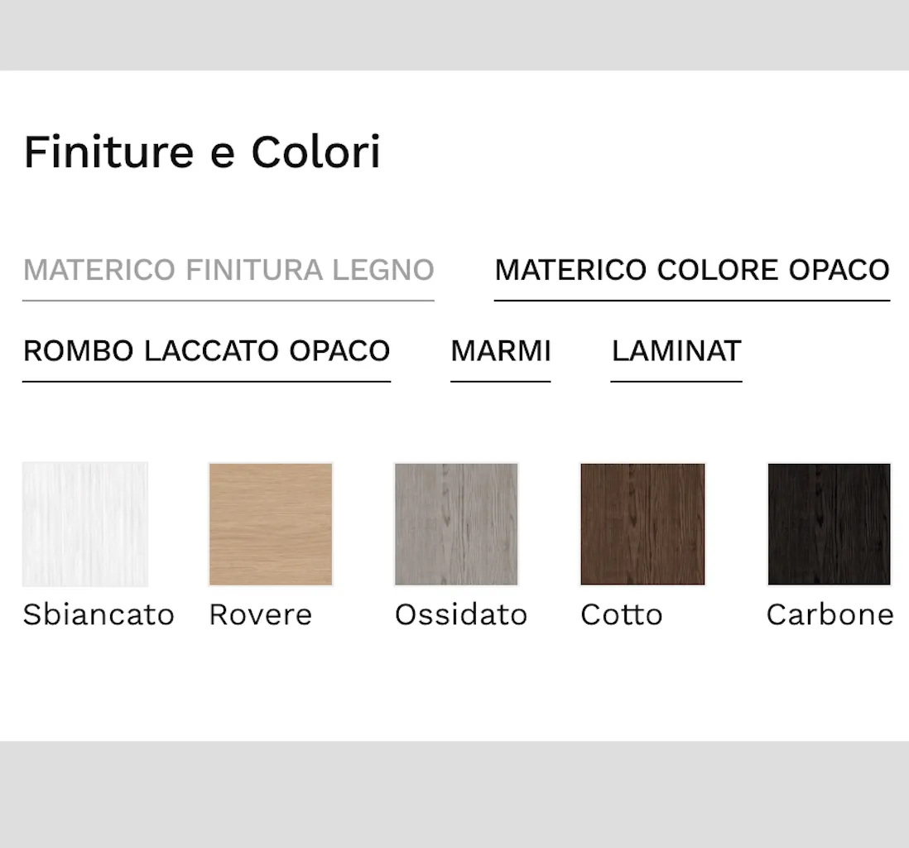Click the Carbone text label
Screen dimensions: 909x848
pos(830,615)
